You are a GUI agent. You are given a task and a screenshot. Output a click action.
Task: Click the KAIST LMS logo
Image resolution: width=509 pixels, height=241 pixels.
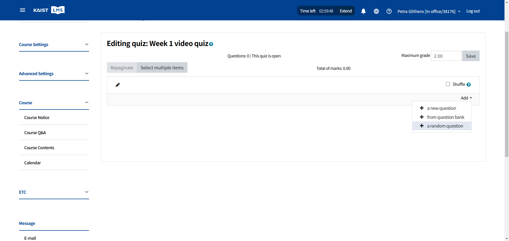click(49, 10)
